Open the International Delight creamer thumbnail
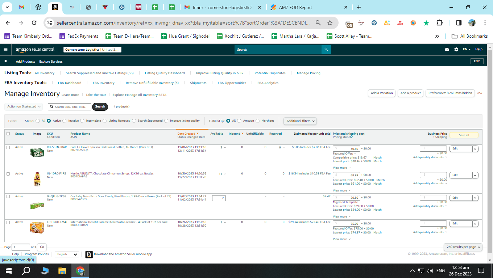Viewport: 493px width, 278px height. (x=37, y=228)
